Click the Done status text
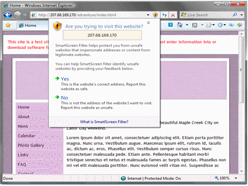 [x=8, y=178]
